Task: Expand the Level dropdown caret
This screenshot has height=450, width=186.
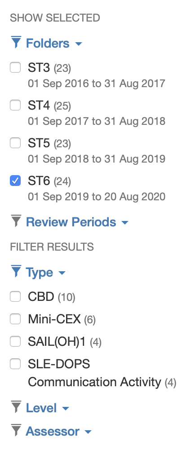Action: click(x=66, y=408)
